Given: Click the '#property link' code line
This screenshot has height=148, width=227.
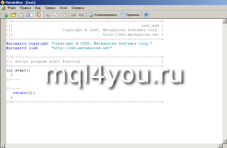Looking at the screenshot, I should tap(59, 48).
